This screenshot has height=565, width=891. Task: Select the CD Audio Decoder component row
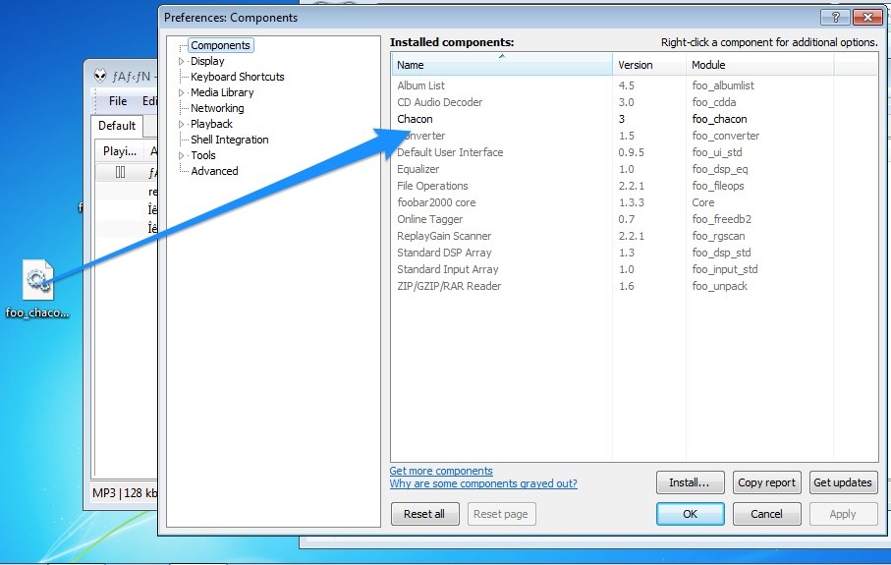[x=635, y=102]
